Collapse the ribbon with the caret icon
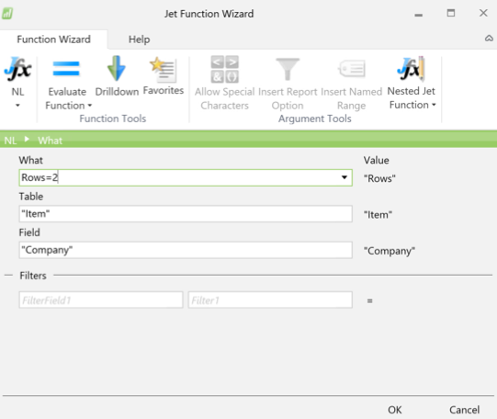 pyautogui.click(x=489, y=39)
